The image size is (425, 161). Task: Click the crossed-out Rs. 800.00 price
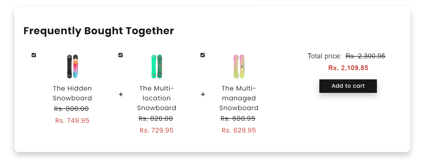coord(71,109)
